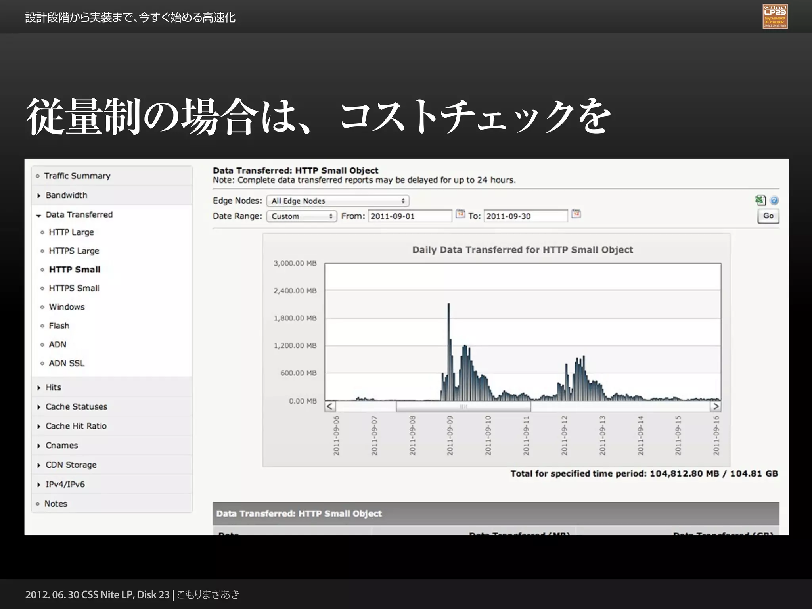Viewport: 812px width, 609px height.
Task: Click the total for specified time period text
Action: 644,473
